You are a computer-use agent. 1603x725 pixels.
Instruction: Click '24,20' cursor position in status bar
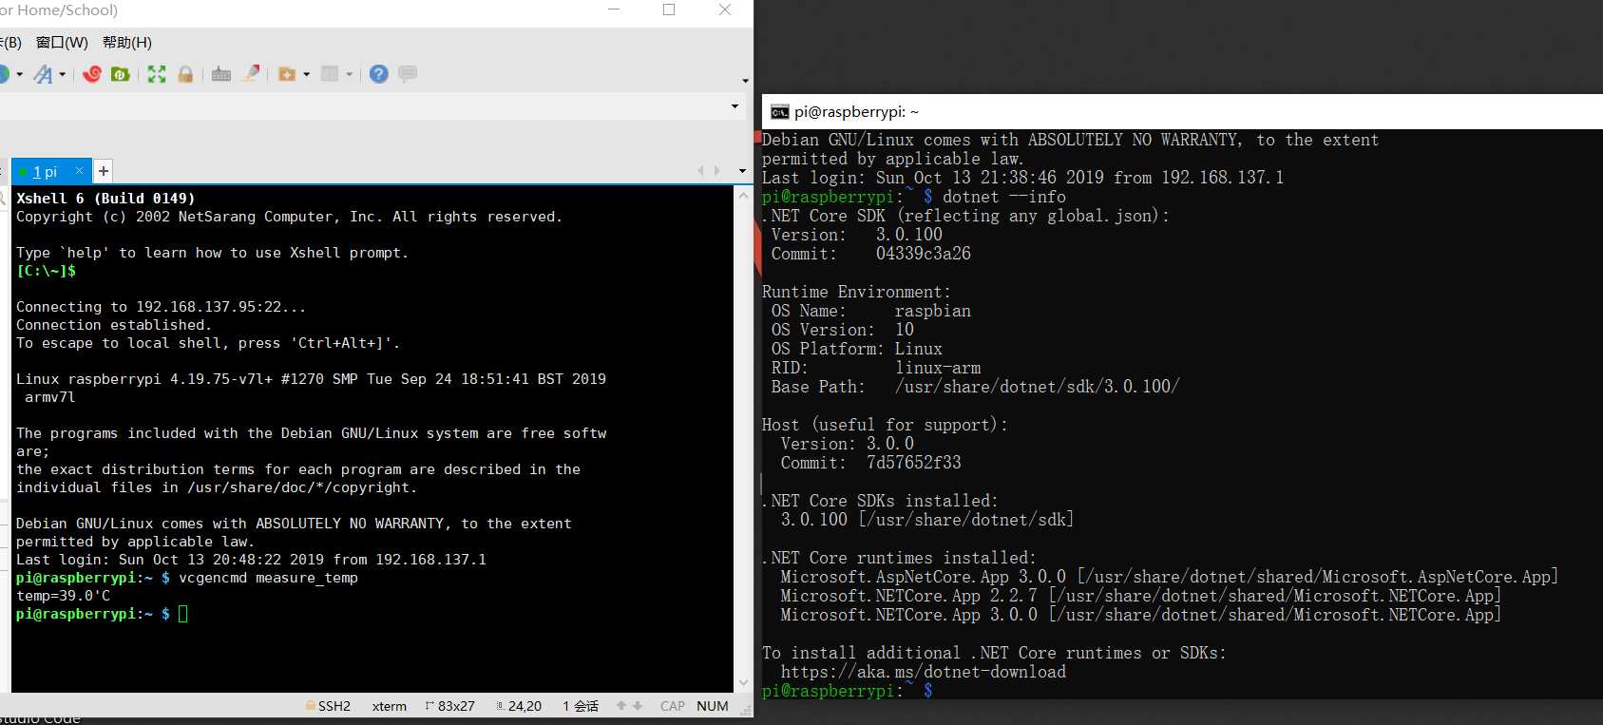tap(525, 706)
